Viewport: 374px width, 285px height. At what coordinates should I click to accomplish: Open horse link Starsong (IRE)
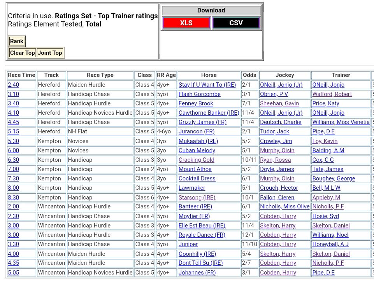197,198
